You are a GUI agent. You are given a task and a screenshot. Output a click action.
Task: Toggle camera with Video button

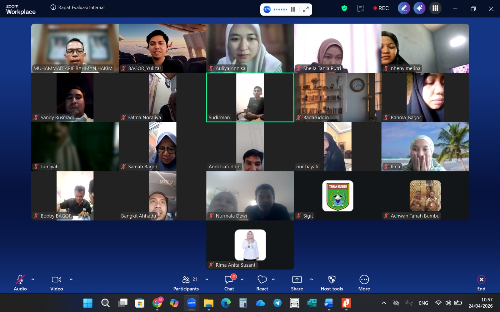coord(57,283)
